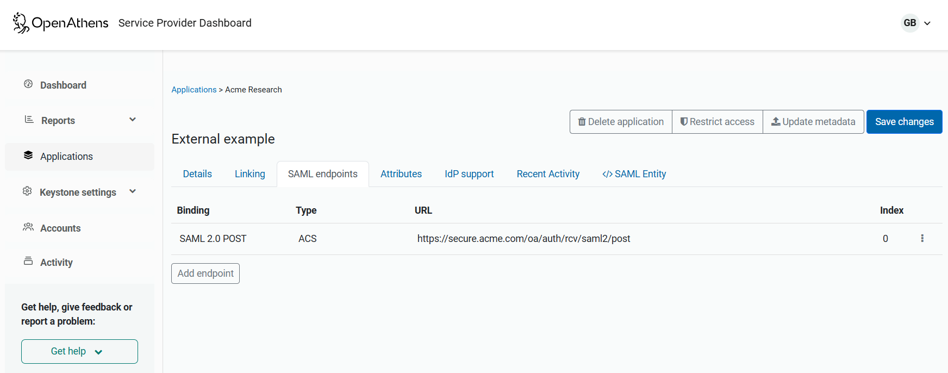Open the SAML Entity tab
948x373 pixels.
point(634,174)
